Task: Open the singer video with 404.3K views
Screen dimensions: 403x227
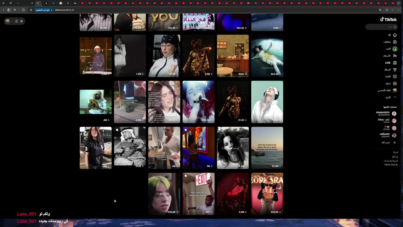Action: 198,102
